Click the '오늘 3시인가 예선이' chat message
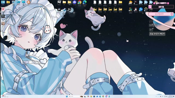 click(x=157, y=34)
